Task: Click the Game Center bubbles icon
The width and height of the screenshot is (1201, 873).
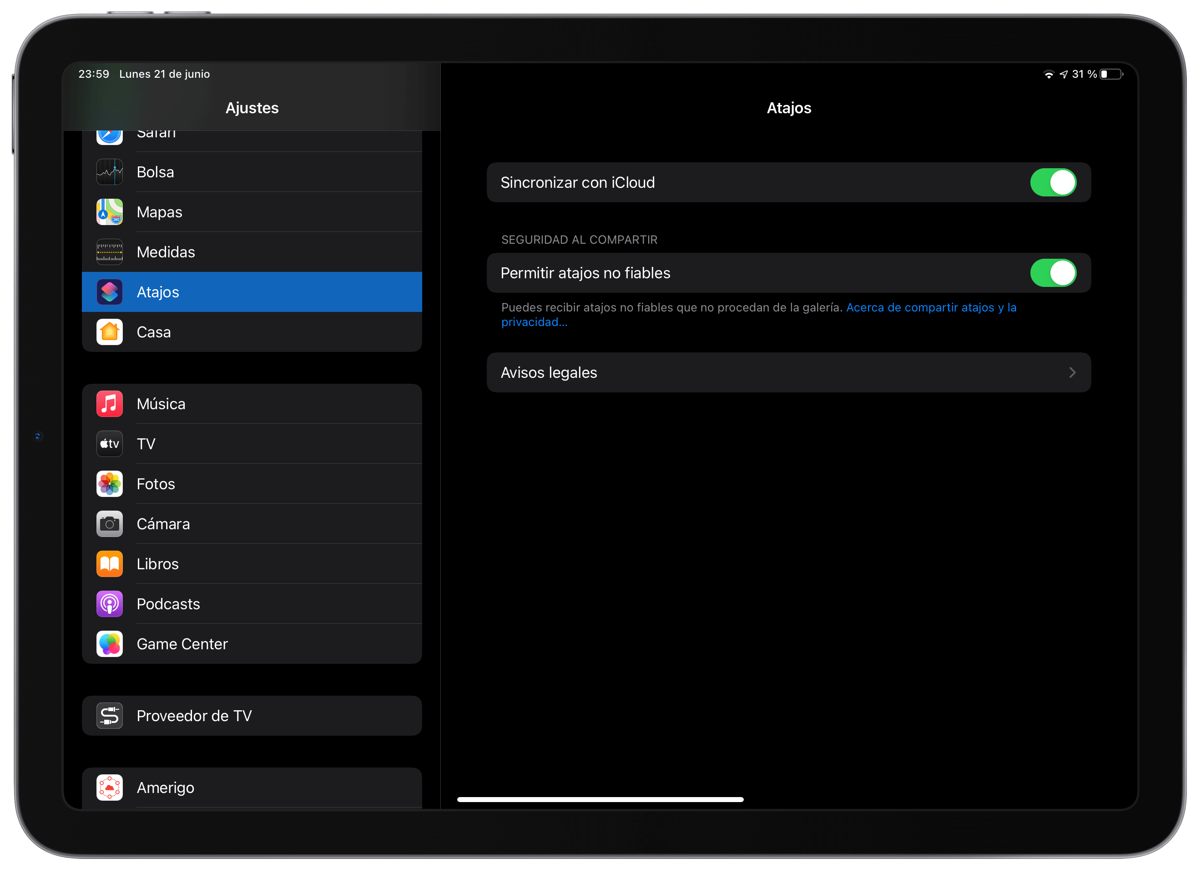Action: [109, 644]
